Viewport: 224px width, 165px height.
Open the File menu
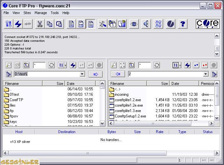tap(6, 13)
